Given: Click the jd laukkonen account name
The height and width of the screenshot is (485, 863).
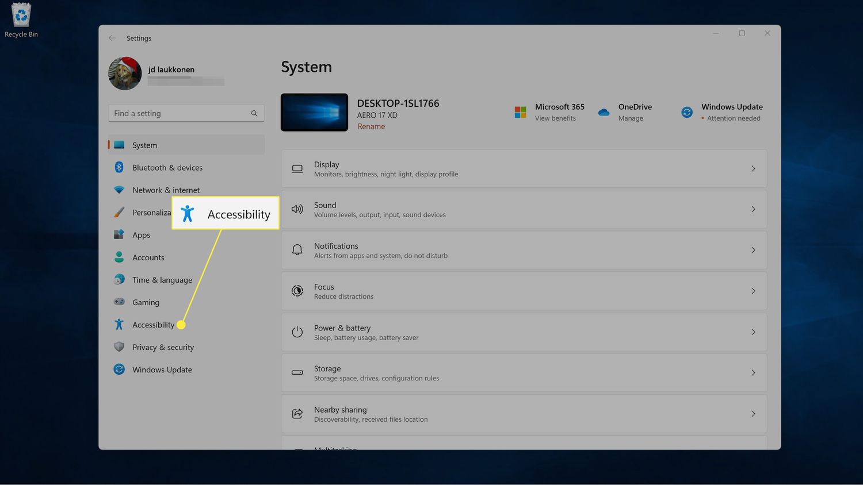Looking at the screenshot, I should coord(171,70).
